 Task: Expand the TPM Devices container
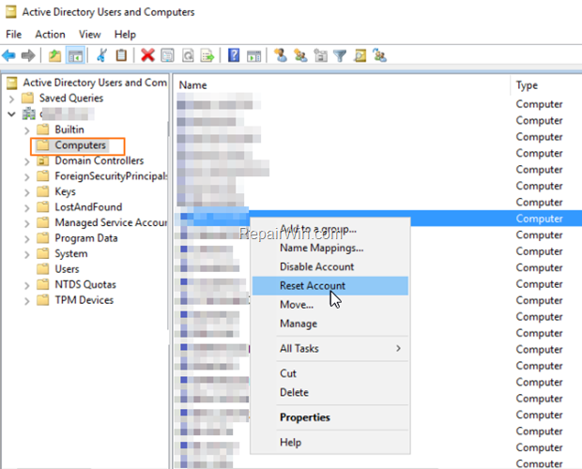point(26,301)
